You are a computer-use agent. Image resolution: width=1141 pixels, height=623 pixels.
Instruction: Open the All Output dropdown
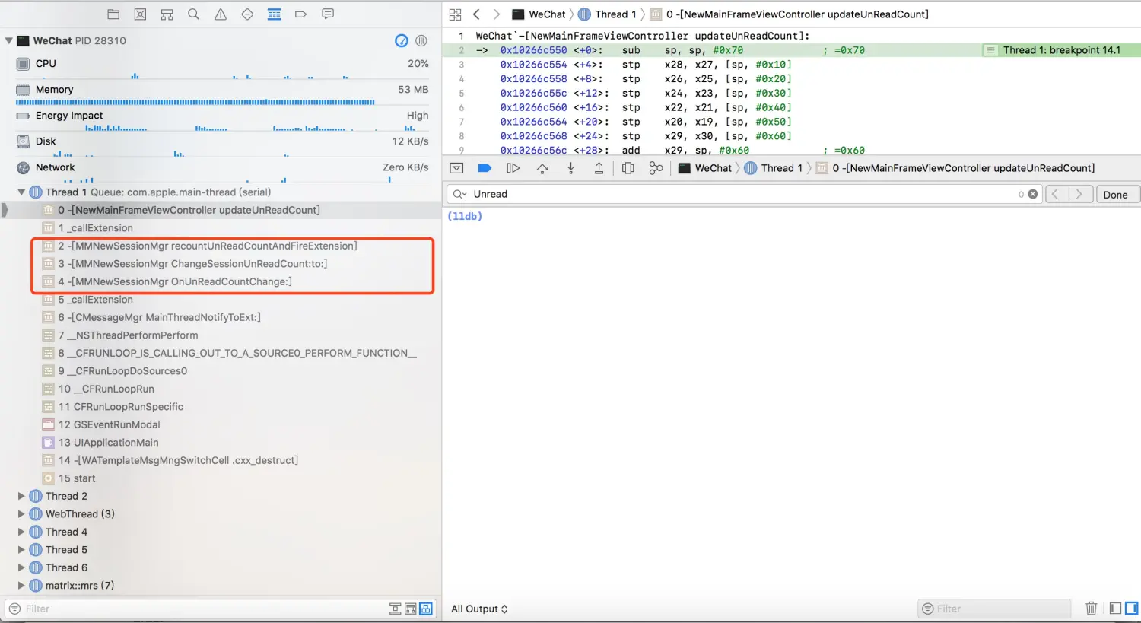point(479,609)
